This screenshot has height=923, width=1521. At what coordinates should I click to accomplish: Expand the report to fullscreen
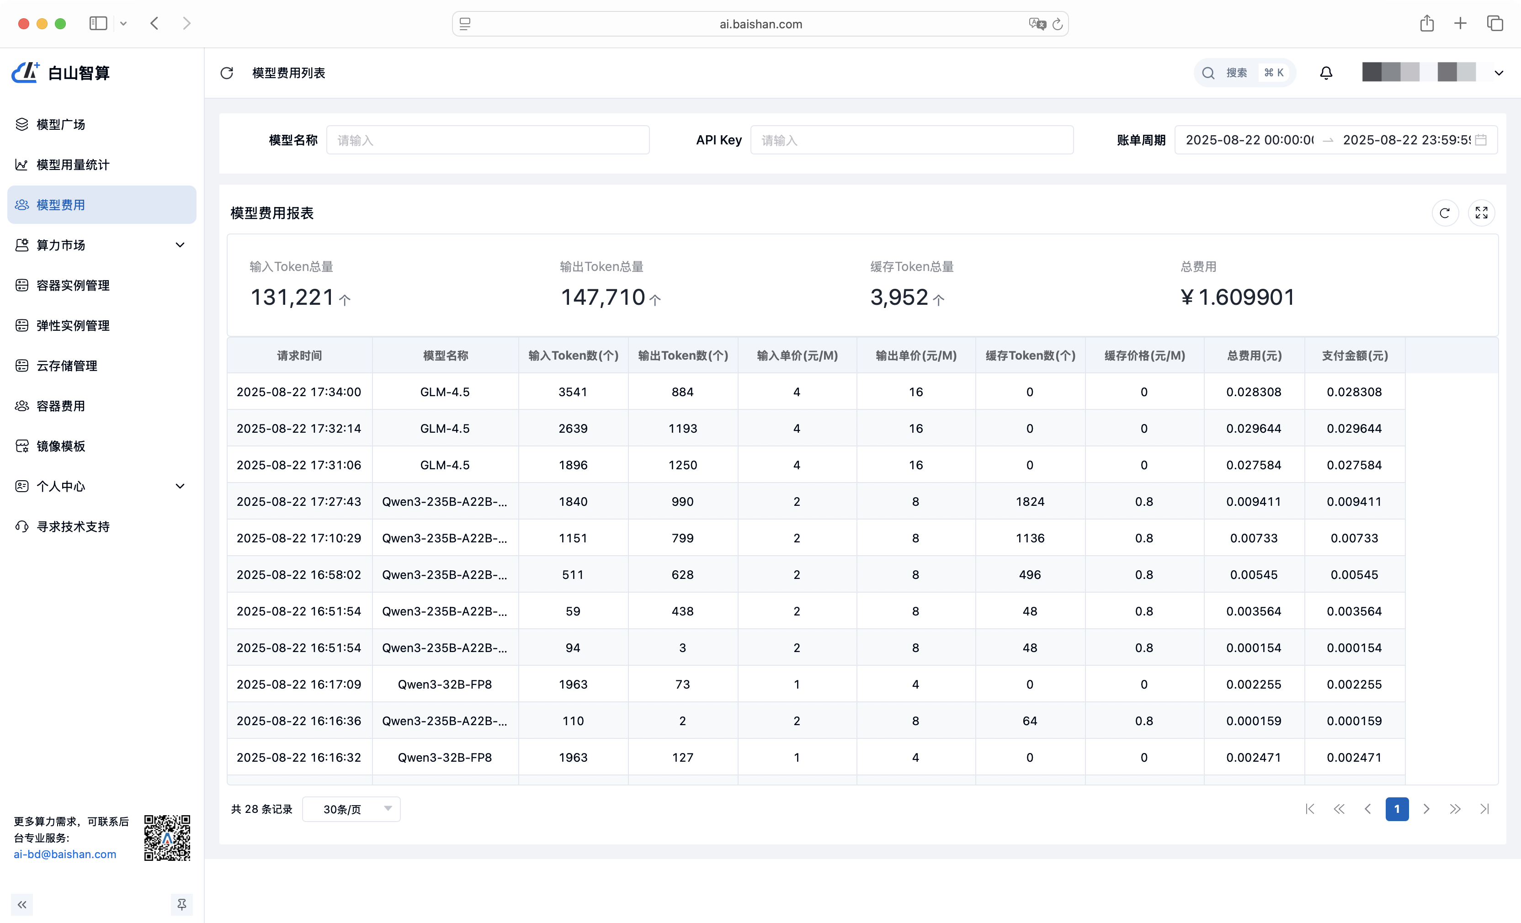pyautogui.click(x=1481, y=213)
